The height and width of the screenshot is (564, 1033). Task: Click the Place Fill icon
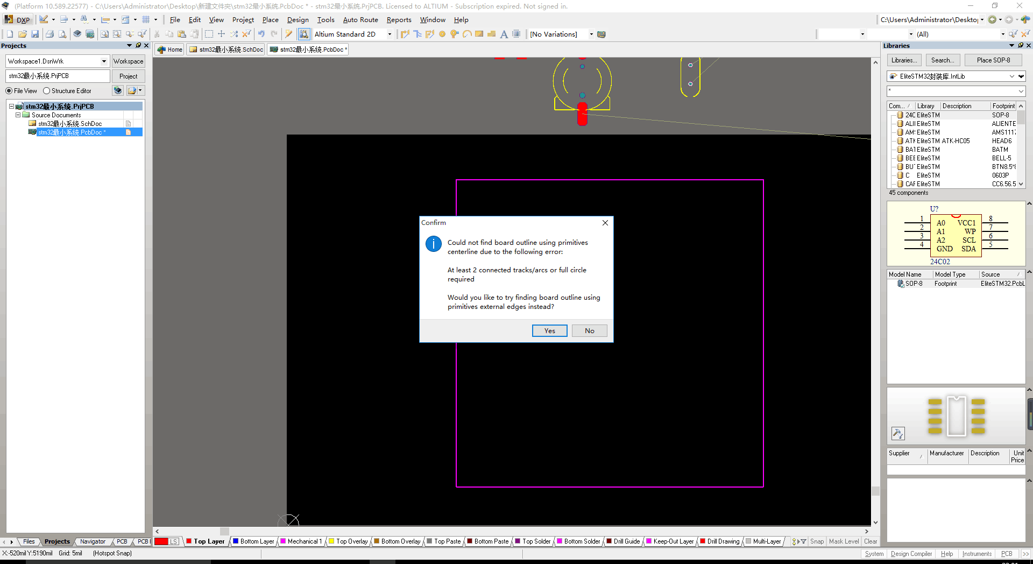pyautogui.click(x=479, y=34)
